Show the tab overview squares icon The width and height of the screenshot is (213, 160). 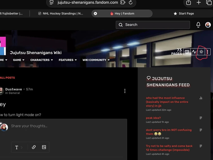(x=209, y=2)
